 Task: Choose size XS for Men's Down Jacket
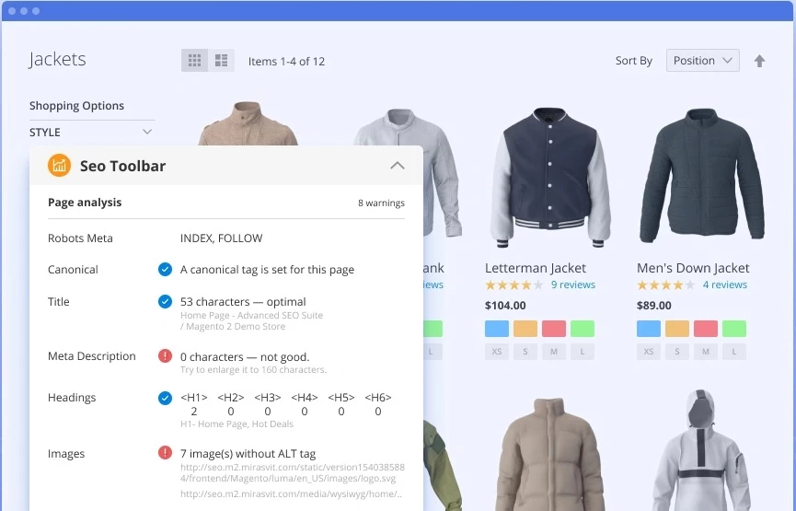[649, 352]
